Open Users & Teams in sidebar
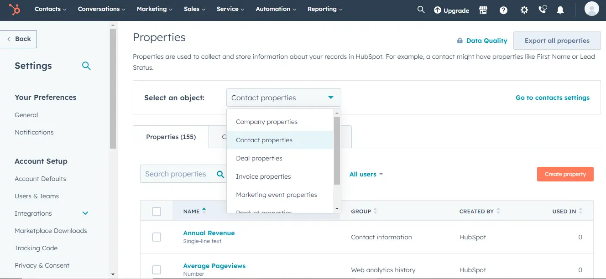Screen dimensions: 606x279 click(37, 196)
